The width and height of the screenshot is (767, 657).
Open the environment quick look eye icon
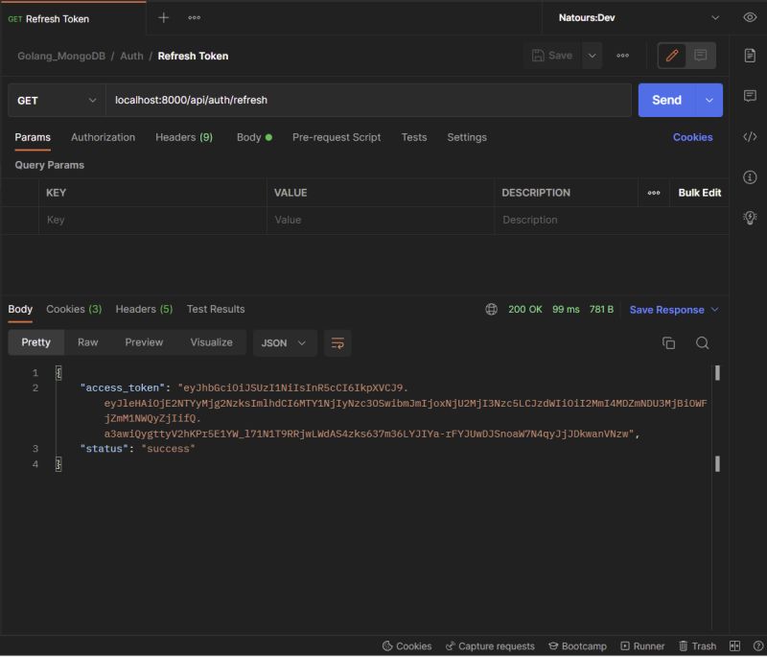[x=749, y=17]
